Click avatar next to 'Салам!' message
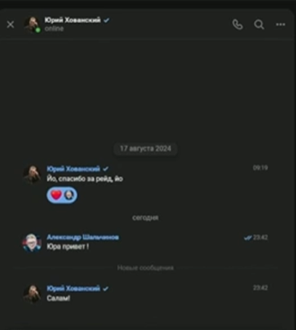The width and height of the screenshot is (296, 330). 32,294
